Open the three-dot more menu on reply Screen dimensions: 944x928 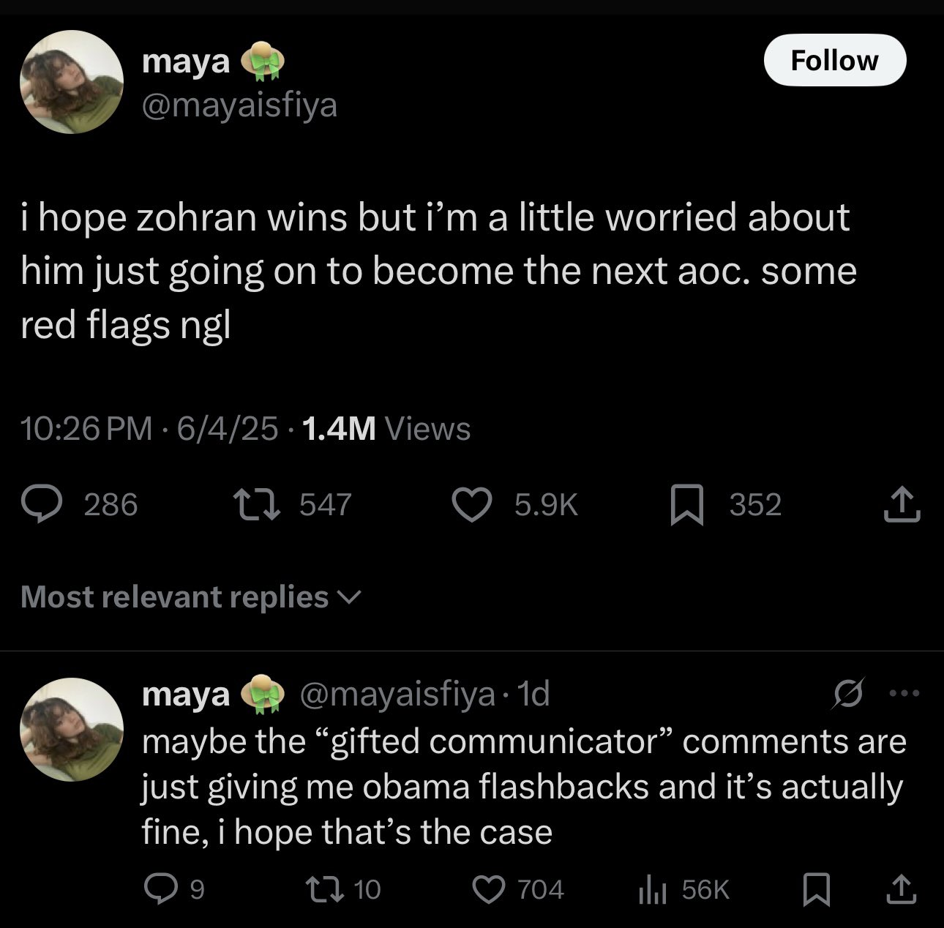905,693
